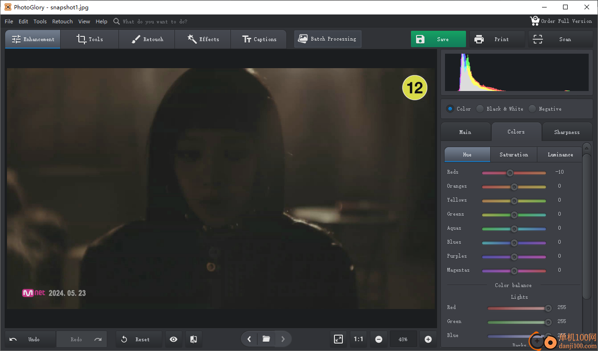Open the View menu
The image size is (598, 351).
coord(84,21)
